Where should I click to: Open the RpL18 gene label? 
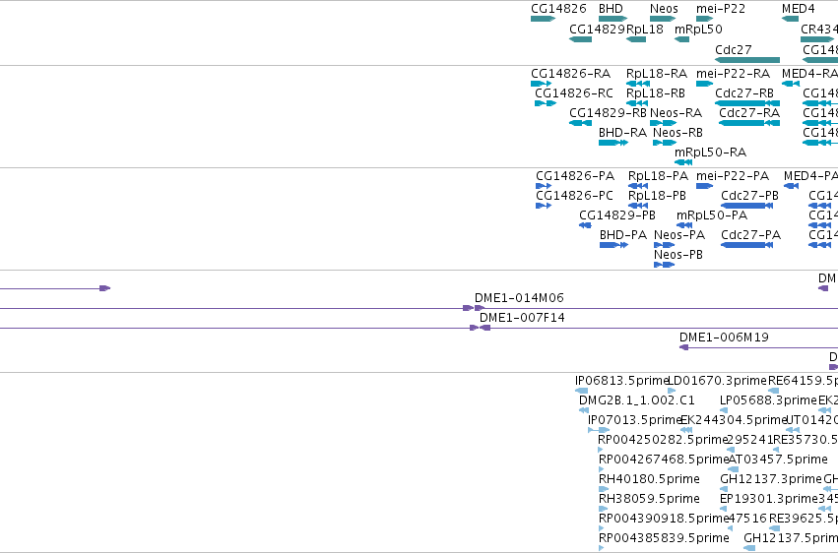click(645, 30)
